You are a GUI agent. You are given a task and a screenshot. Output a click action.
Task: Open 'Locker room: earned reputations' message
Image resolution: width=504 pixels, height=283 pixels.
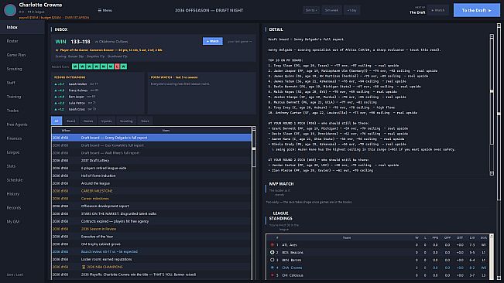pos(152,259)
